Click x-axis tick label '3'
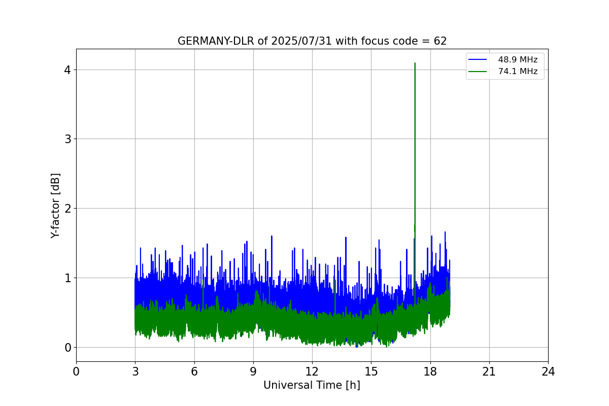The image size is (609, 406). pos(135,371)
